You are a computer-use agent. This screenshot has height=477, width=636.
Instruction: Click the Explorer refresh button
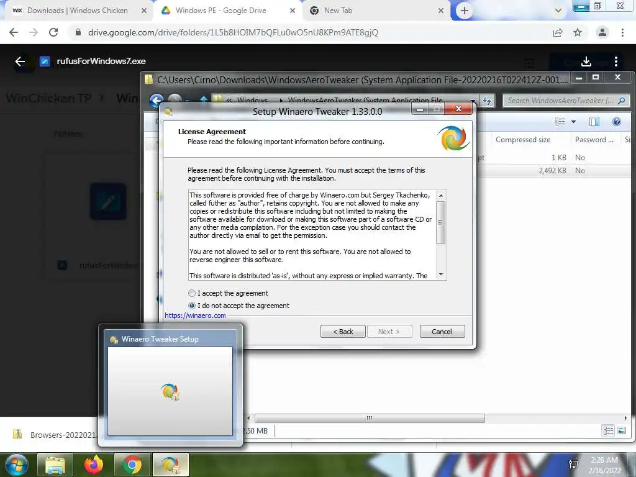pos(487,101)
